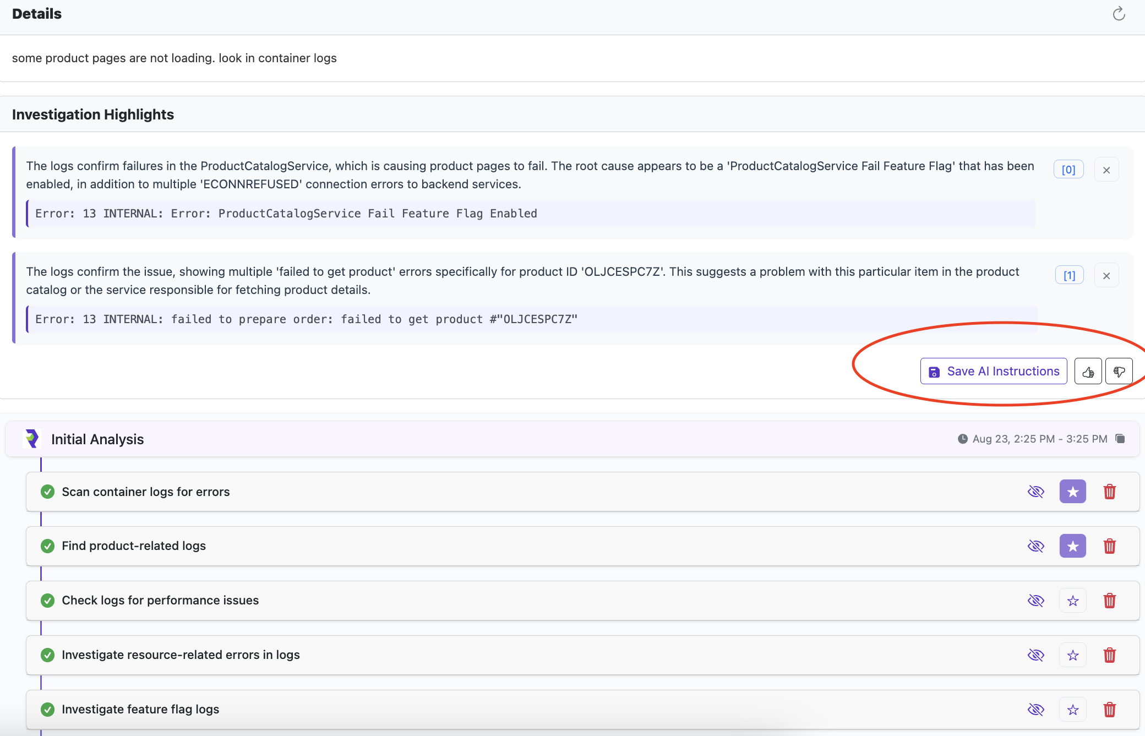Delete the 'Scan container logs for errors' step

1109,492
